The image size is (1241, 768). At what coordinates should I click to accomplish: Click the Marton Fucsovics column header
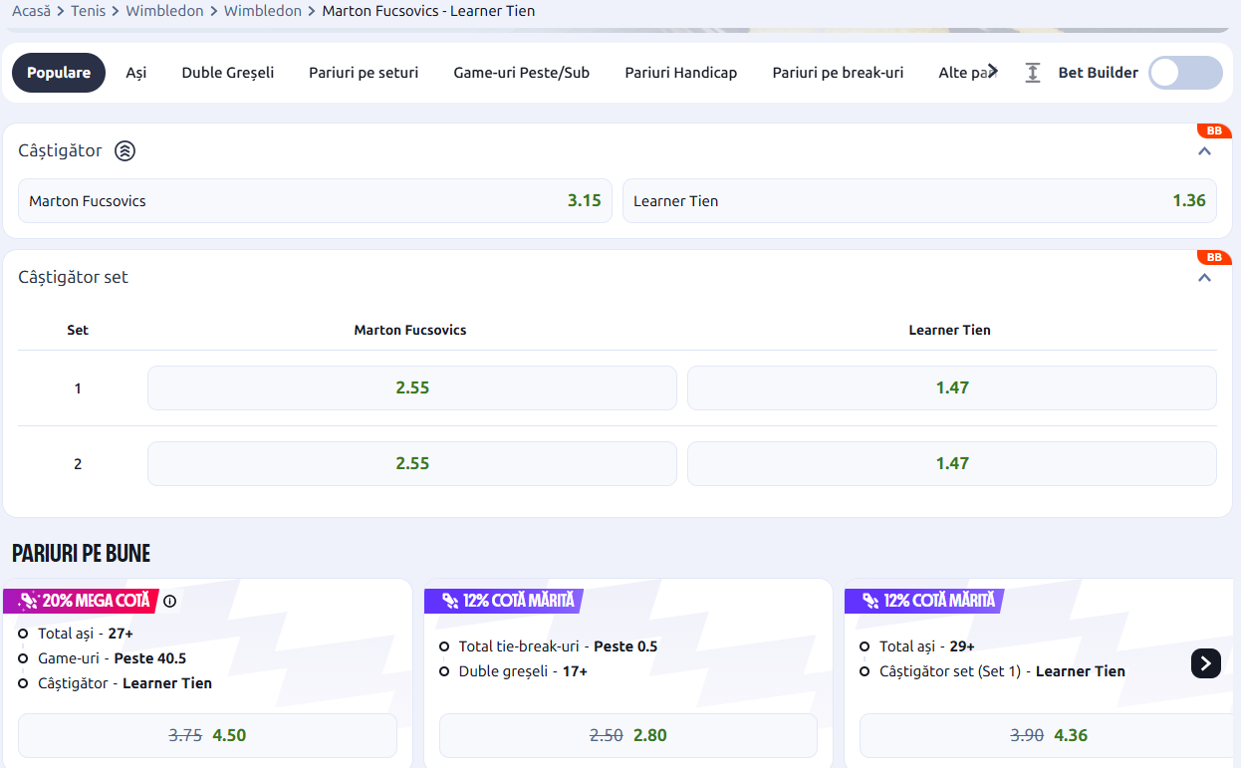[x=410, y=330]
